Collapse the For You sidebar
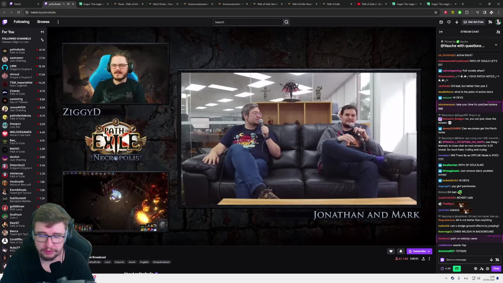Screen dimensions: 503x283 pos(42,32)
